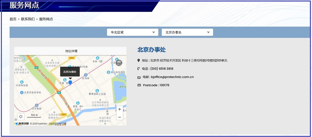Click the 高德地图 logo on the map
Screen dimensions: 312x137
(22, 124)
